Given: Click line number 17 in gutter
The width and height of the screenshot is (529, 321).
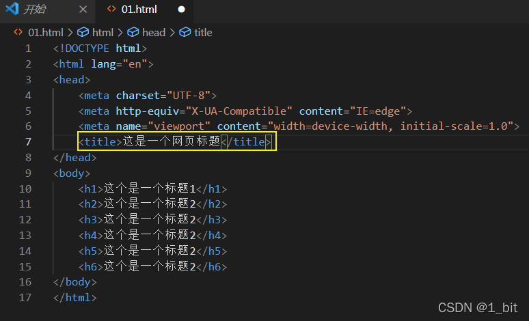Looking at the screenshot, I should click(x=25, y=298).
